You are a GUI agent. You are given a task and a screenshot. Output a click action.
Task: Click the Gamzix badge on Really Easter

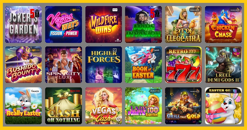click(35, 91)
